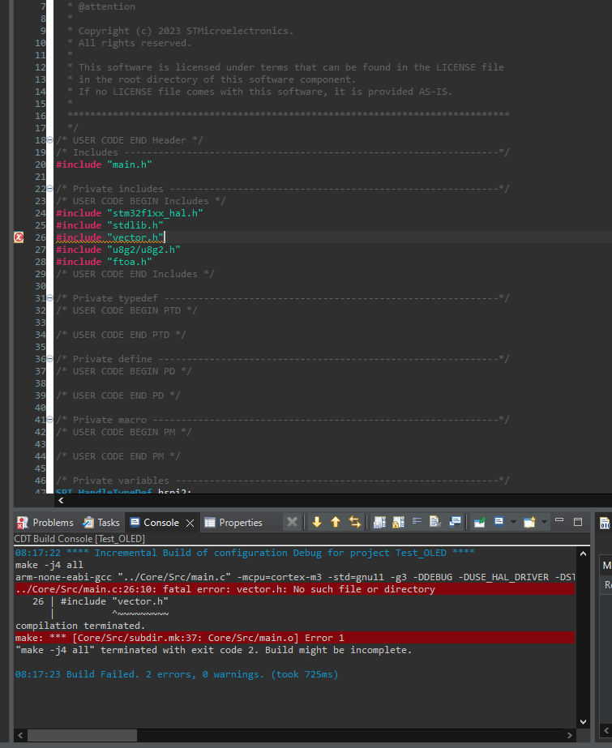Toggle Pin Console button

click(x=479, y=523)
